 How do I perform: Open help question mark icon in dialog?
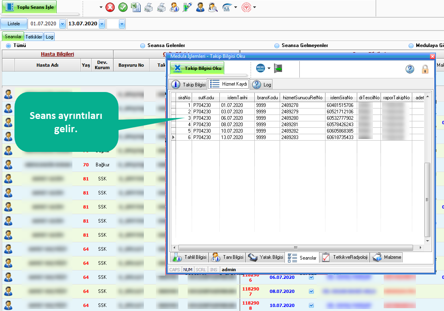[410, 69]
